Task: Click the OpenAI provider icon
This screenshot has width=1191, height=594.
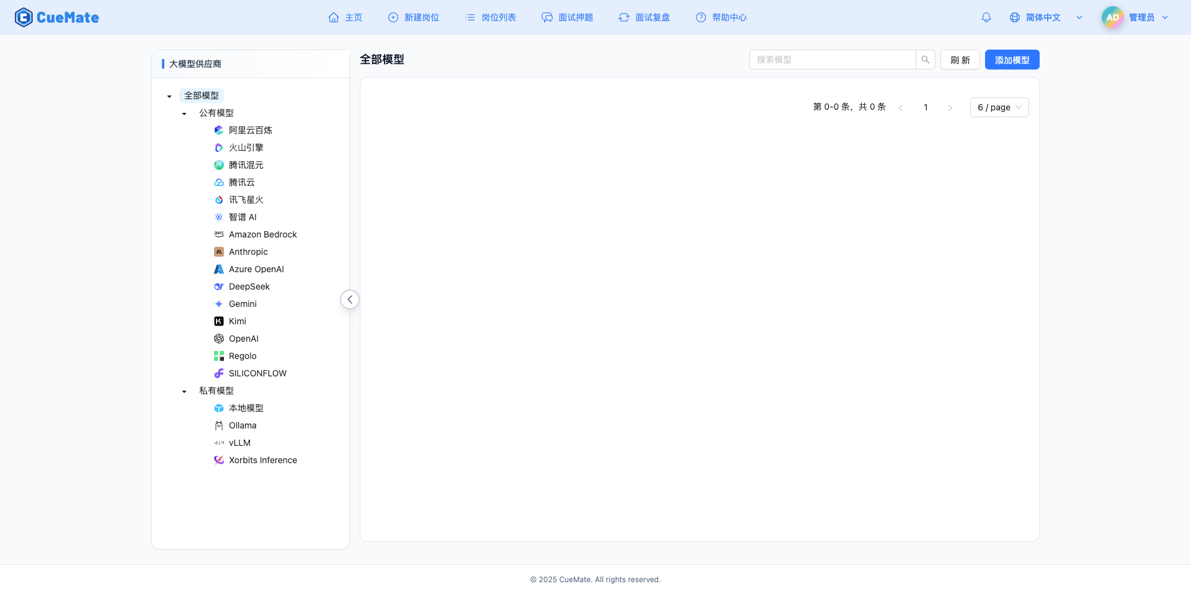Action: 218,339
